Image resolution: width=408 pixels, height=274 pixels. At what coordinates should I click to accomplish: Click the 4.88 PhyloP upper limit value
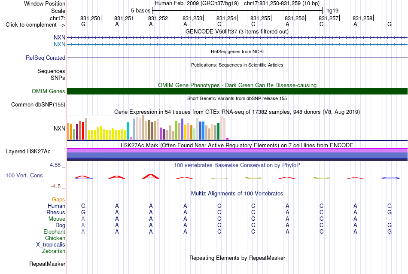[x=55, y=165]
